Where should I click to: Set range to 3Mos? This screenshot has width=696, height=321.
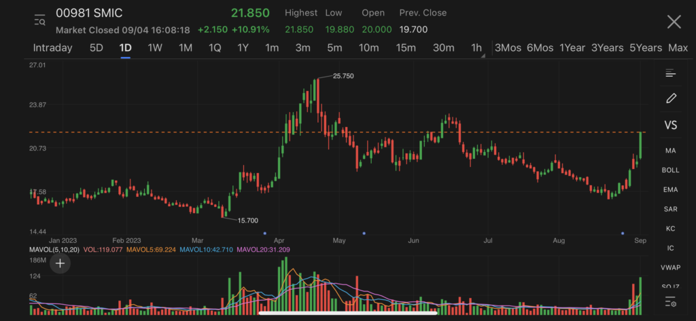[508, 48]
